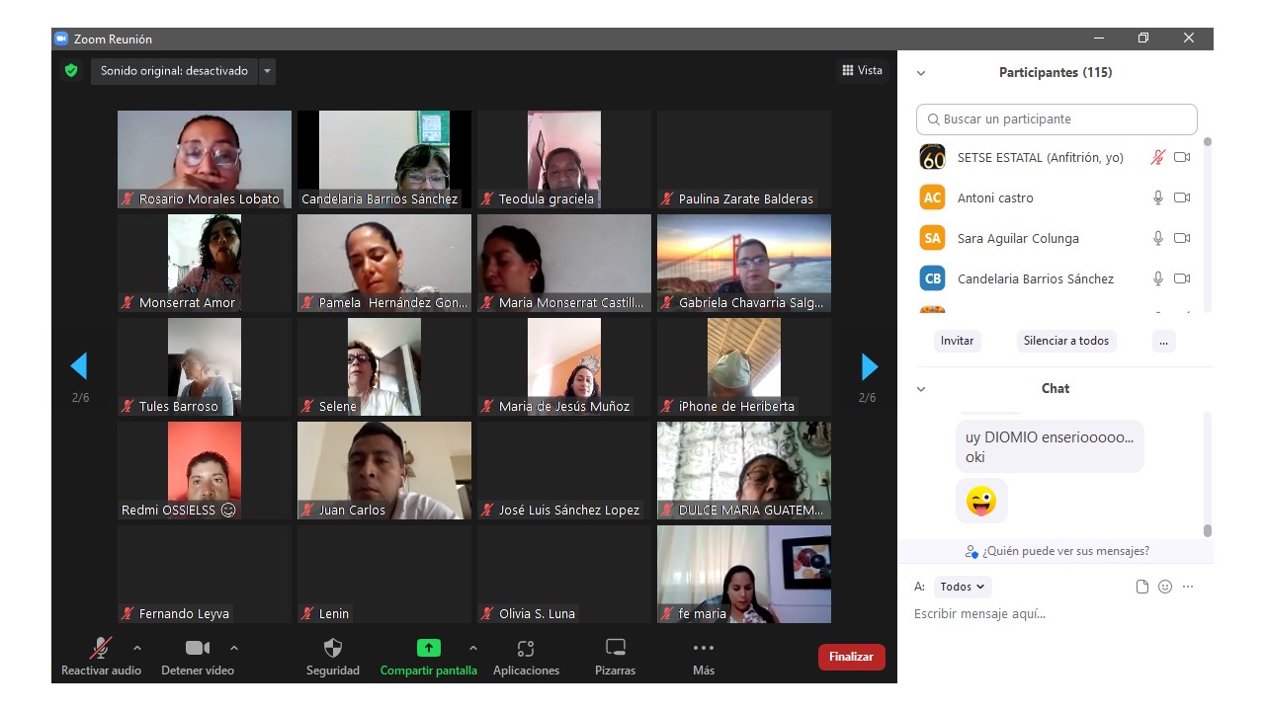Open the Más three-dot menu
The image size is (1265, 711).
pyautogui.click(x=704, y=648)
